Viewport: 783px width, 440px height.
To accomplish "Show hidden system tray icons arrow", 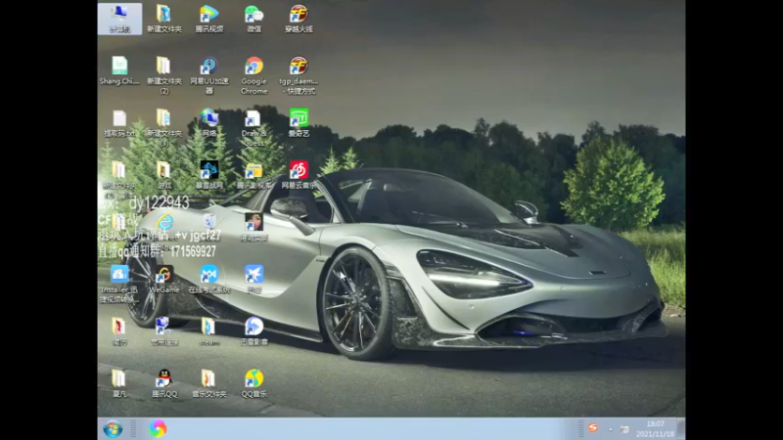I will [x=610, y=429].
